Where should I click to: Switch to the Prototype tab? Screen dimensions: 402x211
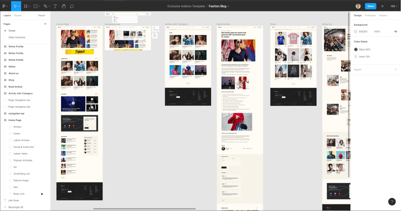pyautogui.click(x=370, y=15)
